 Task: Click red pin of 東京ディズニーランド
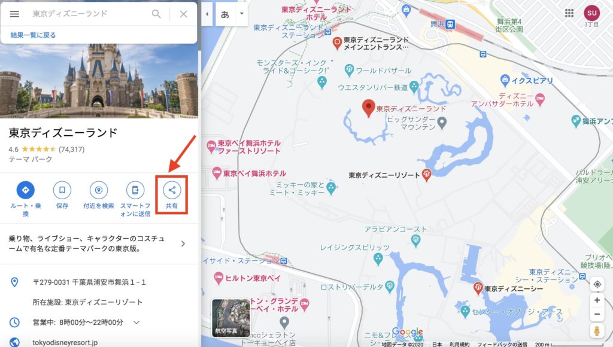click(x=368, y=108)
